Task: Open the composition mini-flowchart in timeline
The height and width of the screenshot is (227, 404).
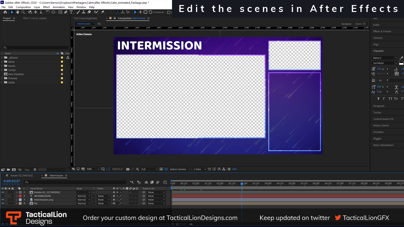Action: pyautogui.click(x=132, y=182)
